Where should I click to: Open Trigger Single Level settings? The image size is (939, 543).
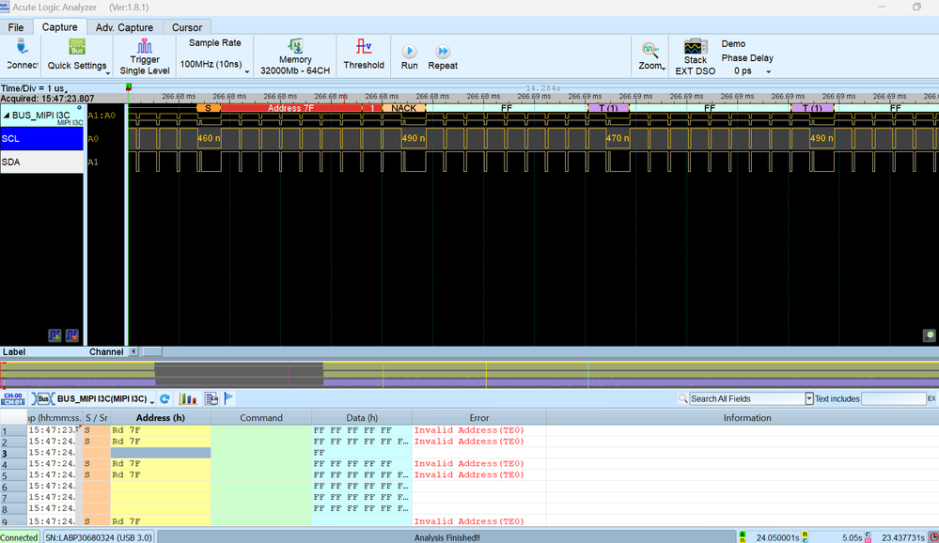coord(145,57)
